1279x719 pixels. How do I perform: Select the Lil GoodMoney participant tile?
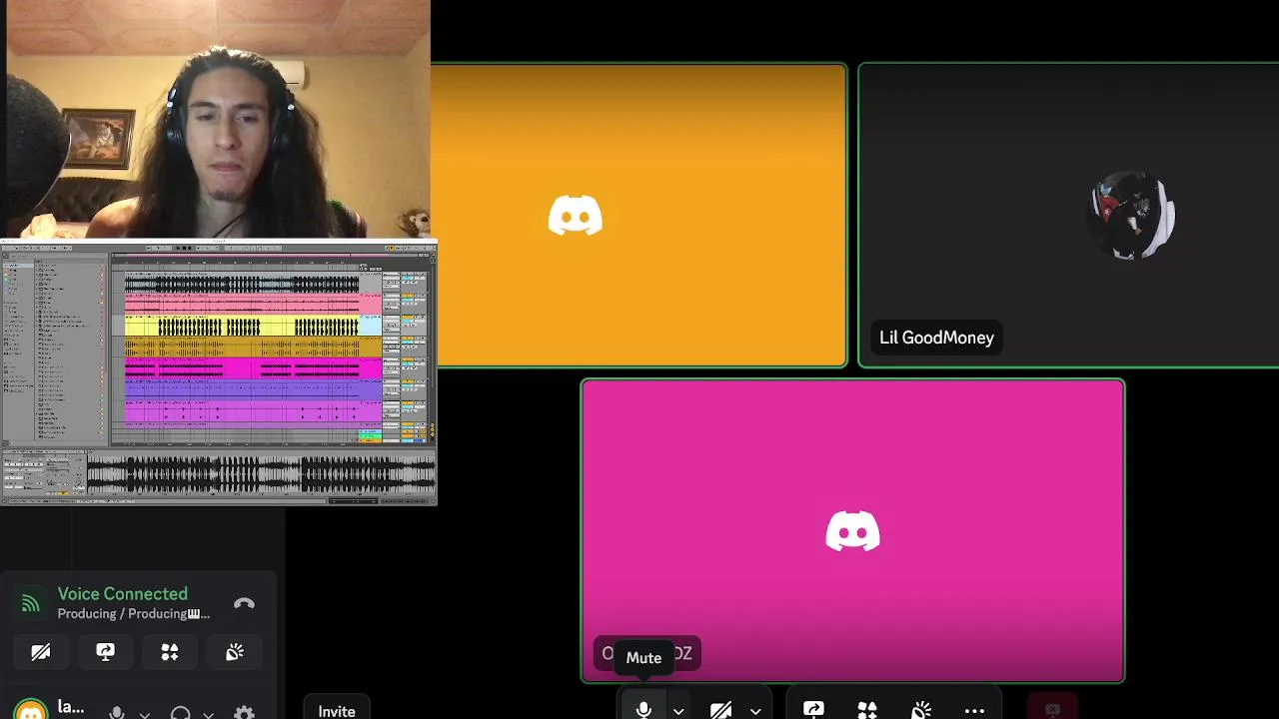tap(1069, 216)
